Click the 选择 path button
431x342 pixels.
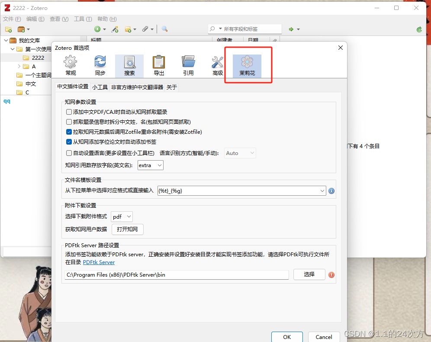(309, 274)
